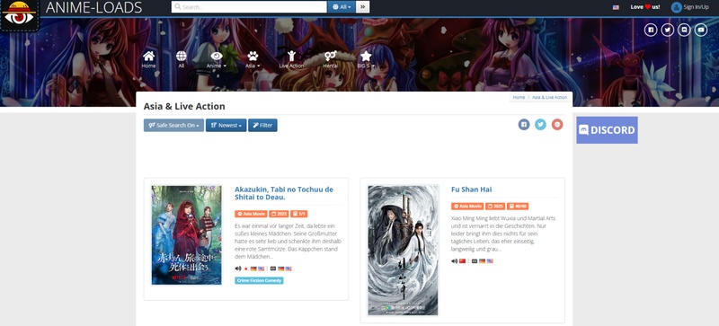Click the 2025 year tag
The image size is (719, 326).
(495, 207)
